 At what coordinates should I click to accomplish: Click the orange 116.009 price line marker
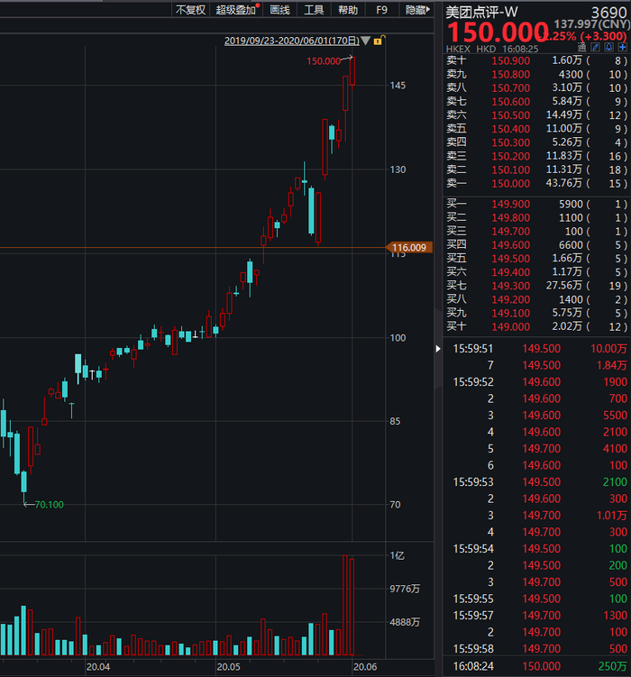409,247
